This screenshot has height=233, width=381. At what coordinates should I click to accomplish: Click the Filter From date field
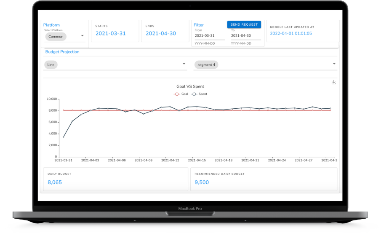(209, 36)
